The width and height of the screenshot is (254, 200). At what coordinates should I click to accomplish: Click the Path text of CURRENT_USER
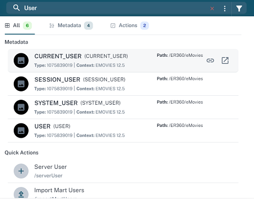[x=180, y=55]
